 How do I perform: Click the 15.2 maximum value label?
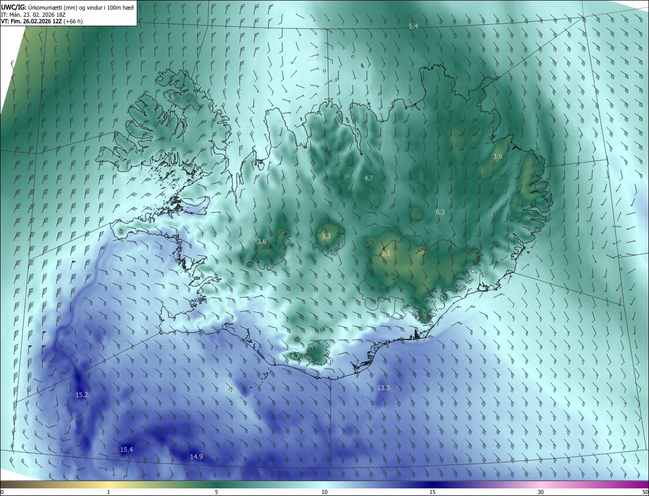82,395
